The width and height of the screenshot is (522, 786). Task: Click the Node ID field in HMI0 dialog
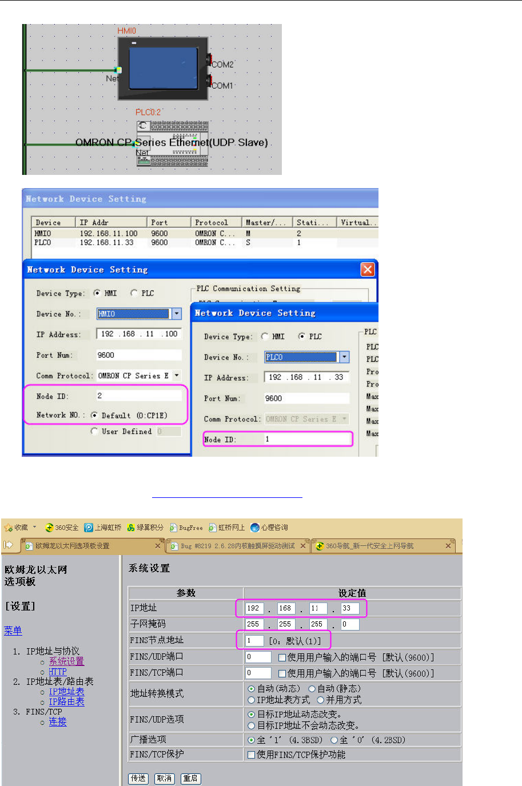click(139, 396)
